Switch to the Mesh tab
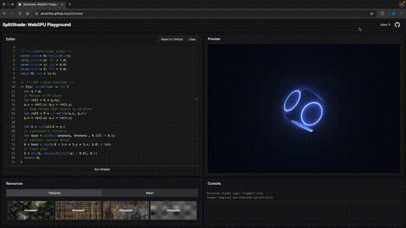Viewport: 406px width, 228px height. 150,193
